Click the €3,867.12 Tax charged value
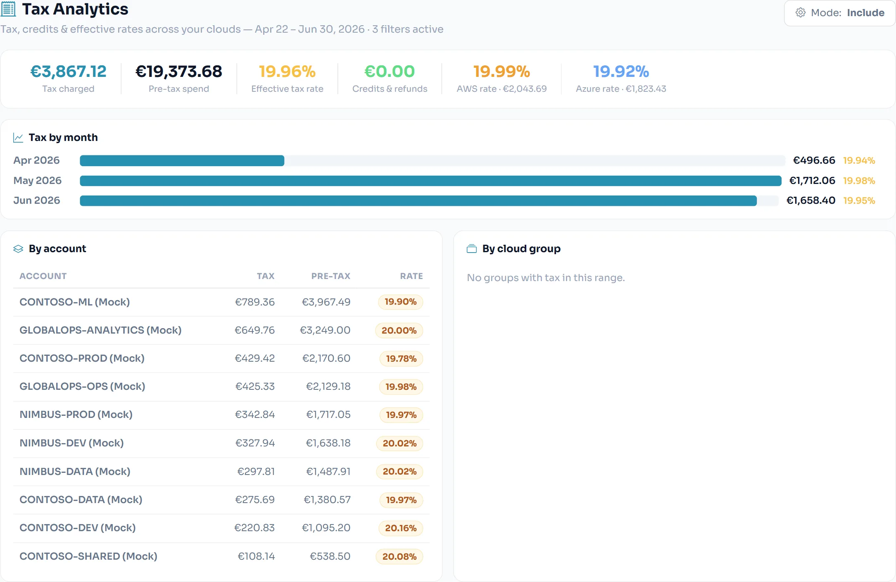This screenshot has width=896, height=582. click(x=68, y=72)
